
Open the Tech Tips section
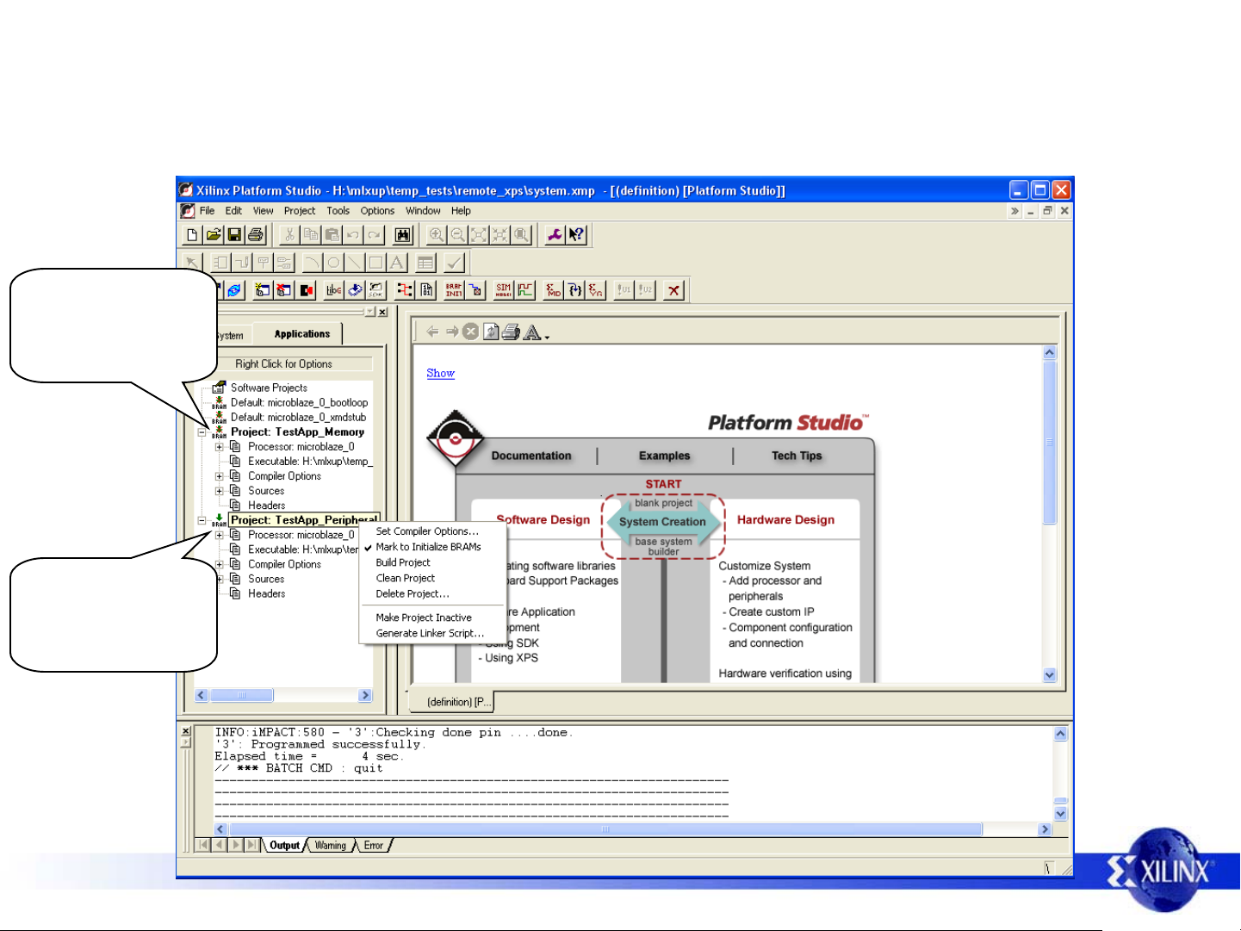coord(797,456)
